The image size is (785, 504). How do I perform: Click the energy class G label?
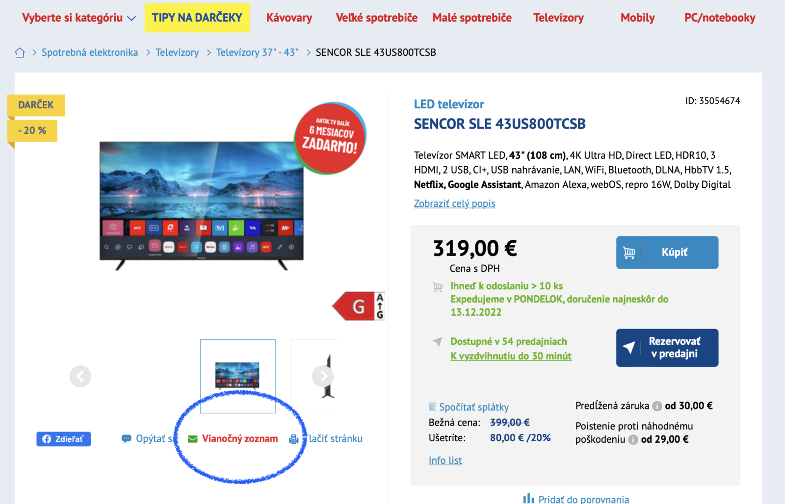click(359, 306)
